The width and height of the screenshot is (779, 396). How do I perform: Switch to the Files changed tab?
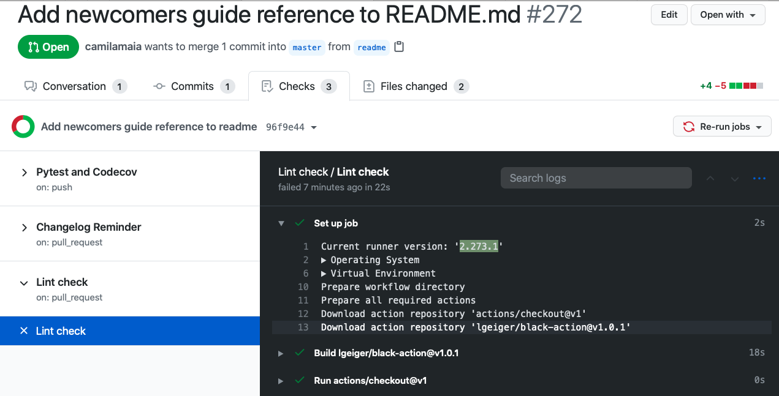416,86
